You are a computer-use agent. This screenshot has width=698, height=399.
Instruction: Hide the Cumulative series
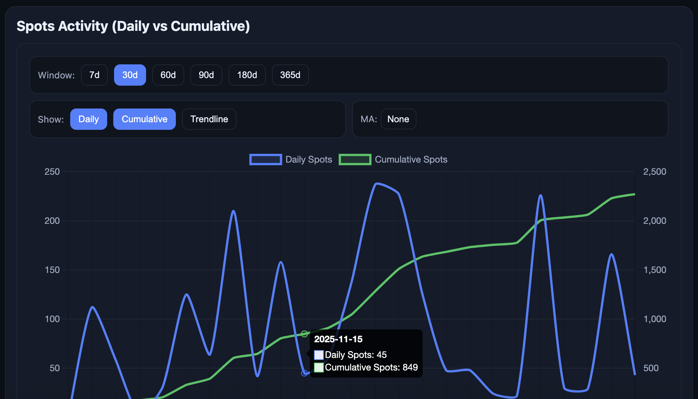(144, 119)
